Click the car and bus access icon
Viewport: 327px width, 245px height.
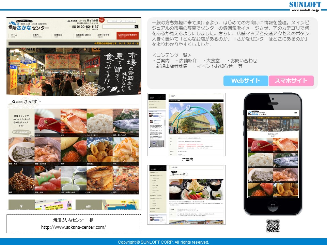[89, 206]
